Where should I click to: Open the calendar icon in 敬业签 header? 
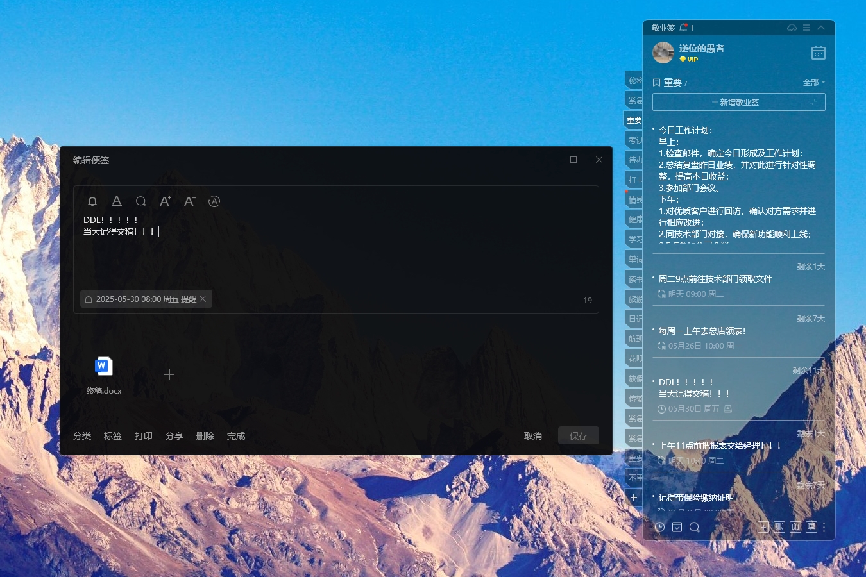pyautogui.click(x=819, y=53)
